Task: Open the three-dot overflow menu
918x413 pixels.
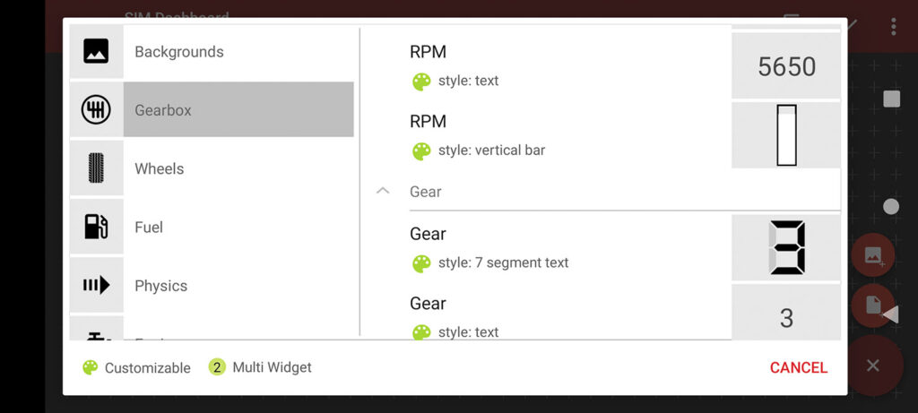Action: tap(893, 26)
